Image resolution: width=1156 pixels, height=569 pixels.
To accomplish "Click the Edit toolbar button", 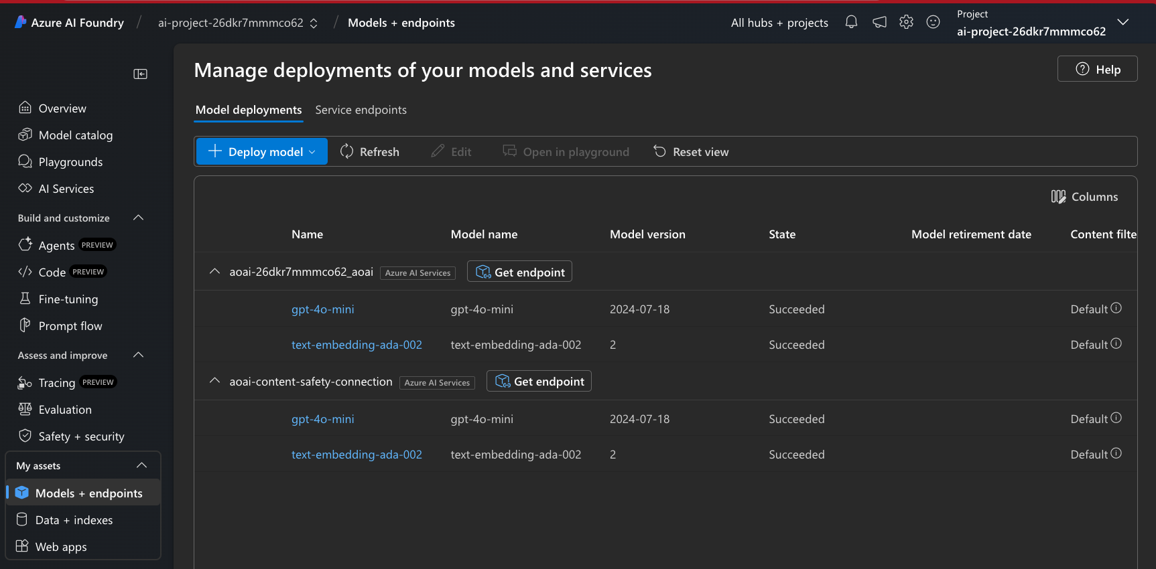I will (451, 152).
